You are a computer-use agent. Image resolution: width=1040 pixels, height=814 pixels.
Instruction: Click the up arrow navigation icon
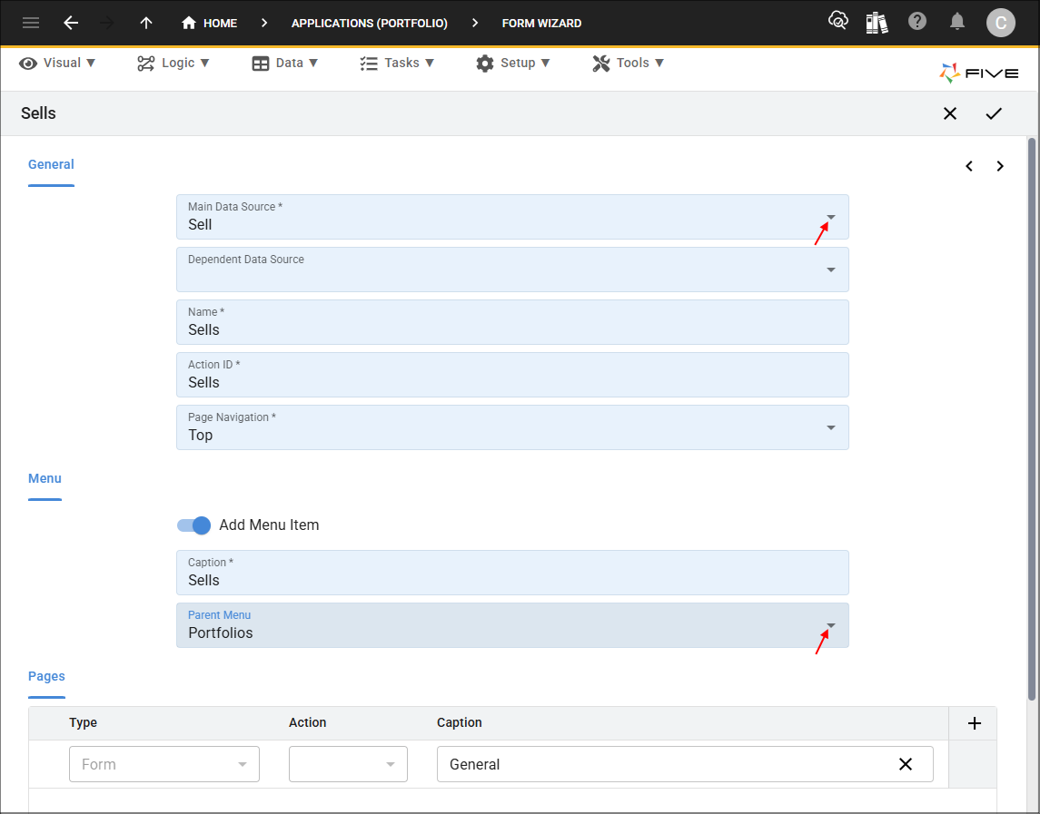click(146, 24)
